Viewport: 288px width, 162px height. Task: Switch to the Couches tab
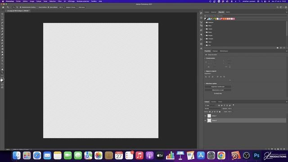[x=213, y=102]
